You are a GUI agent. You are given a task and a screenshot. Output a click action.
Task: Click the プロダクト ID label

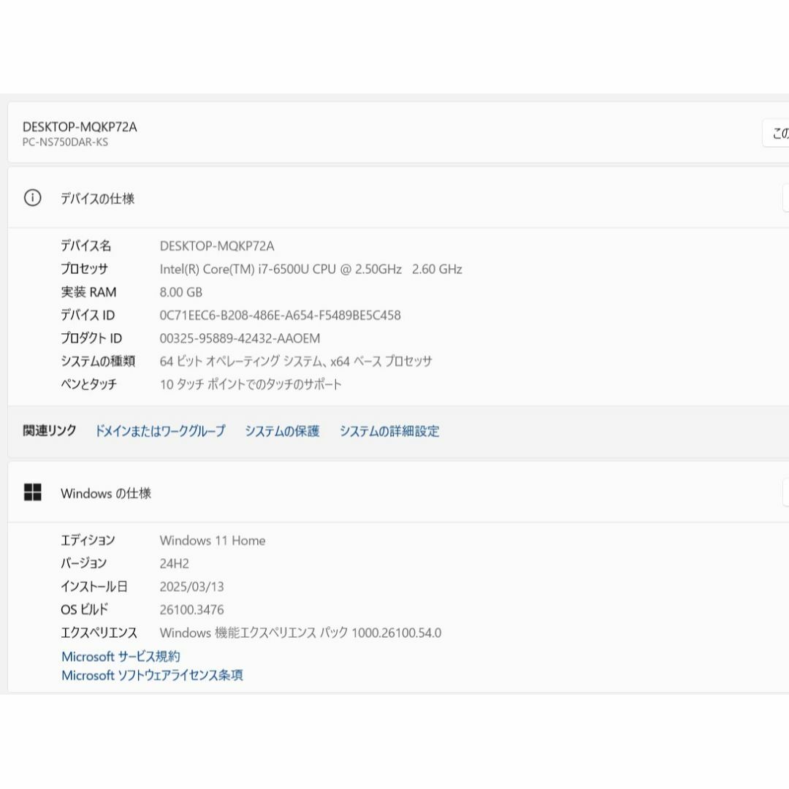point(91,339)
